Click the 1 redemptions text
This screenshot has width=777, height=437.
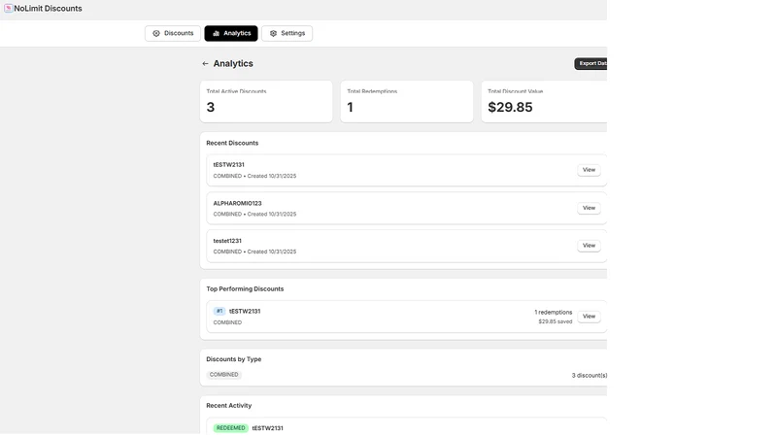(553, 312)
